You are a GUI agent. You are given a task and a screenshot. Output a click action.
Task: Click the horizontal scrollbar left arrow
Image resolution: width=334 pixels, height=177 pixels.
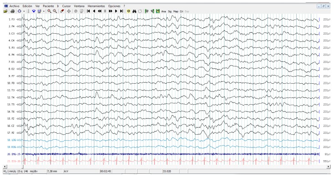click(x=5, y=167)
